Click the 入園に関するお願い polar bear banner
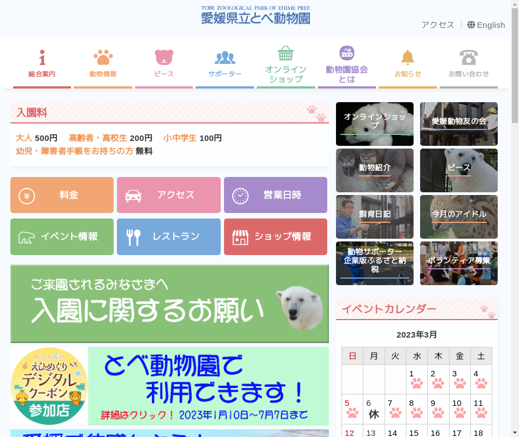Image resolution: width=519 pixels, height=437 pixels. [x=169, y=304]
